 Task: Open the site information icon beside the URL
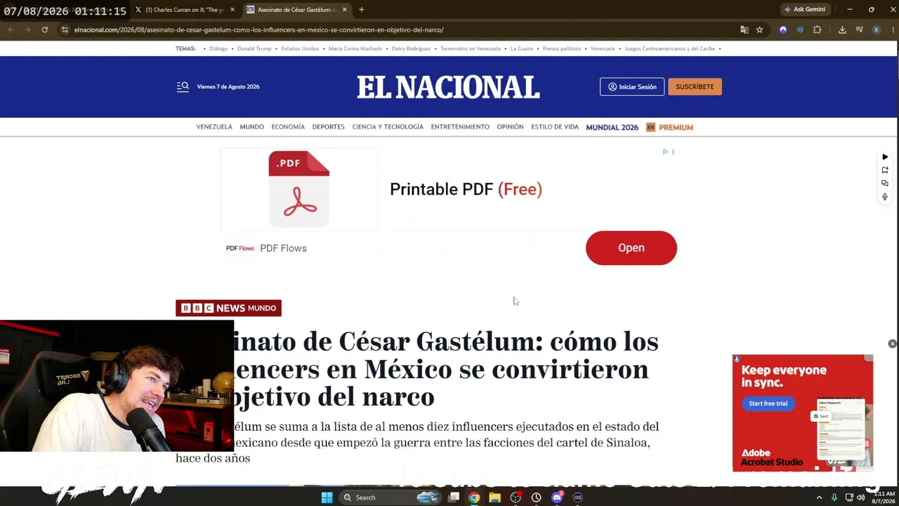point(65,30)
